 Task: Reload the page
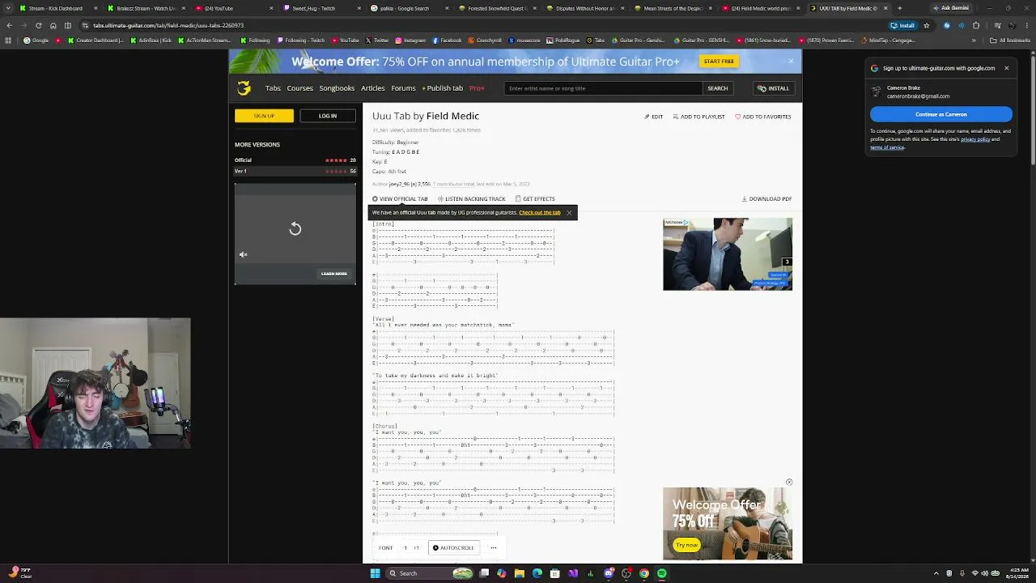[x=38, y=25]
